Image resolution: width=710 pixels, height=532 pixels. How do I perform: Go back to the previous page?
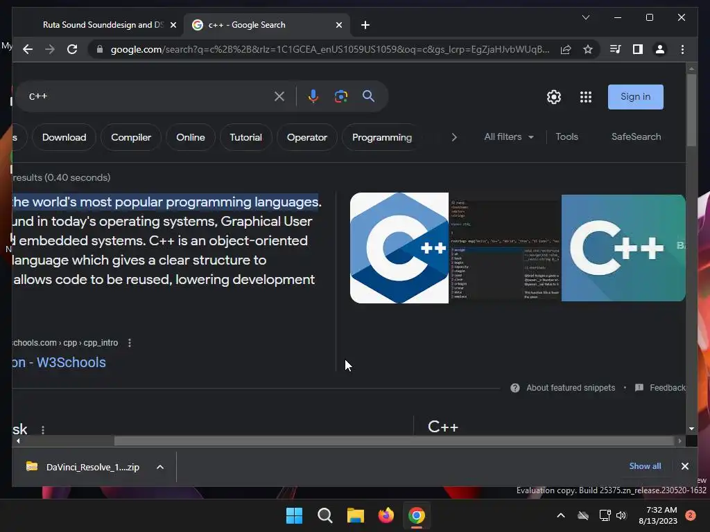pos(28,49)
